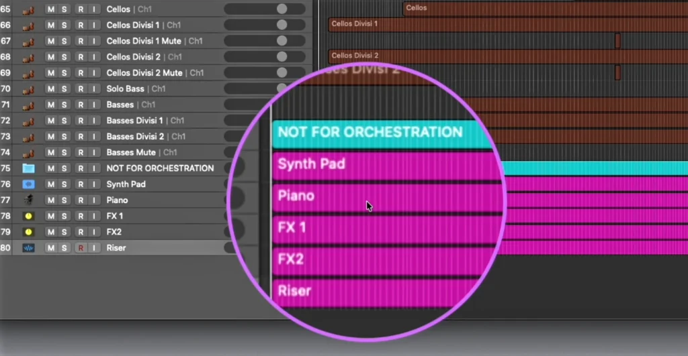Select 'Piano' name in track list

click(117, 200)
